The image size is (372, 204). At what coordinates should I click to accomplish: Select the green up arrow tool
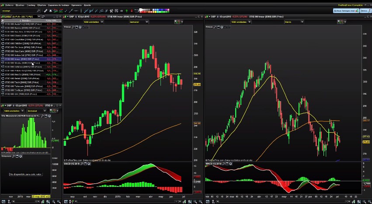click(x=126, y=11)
